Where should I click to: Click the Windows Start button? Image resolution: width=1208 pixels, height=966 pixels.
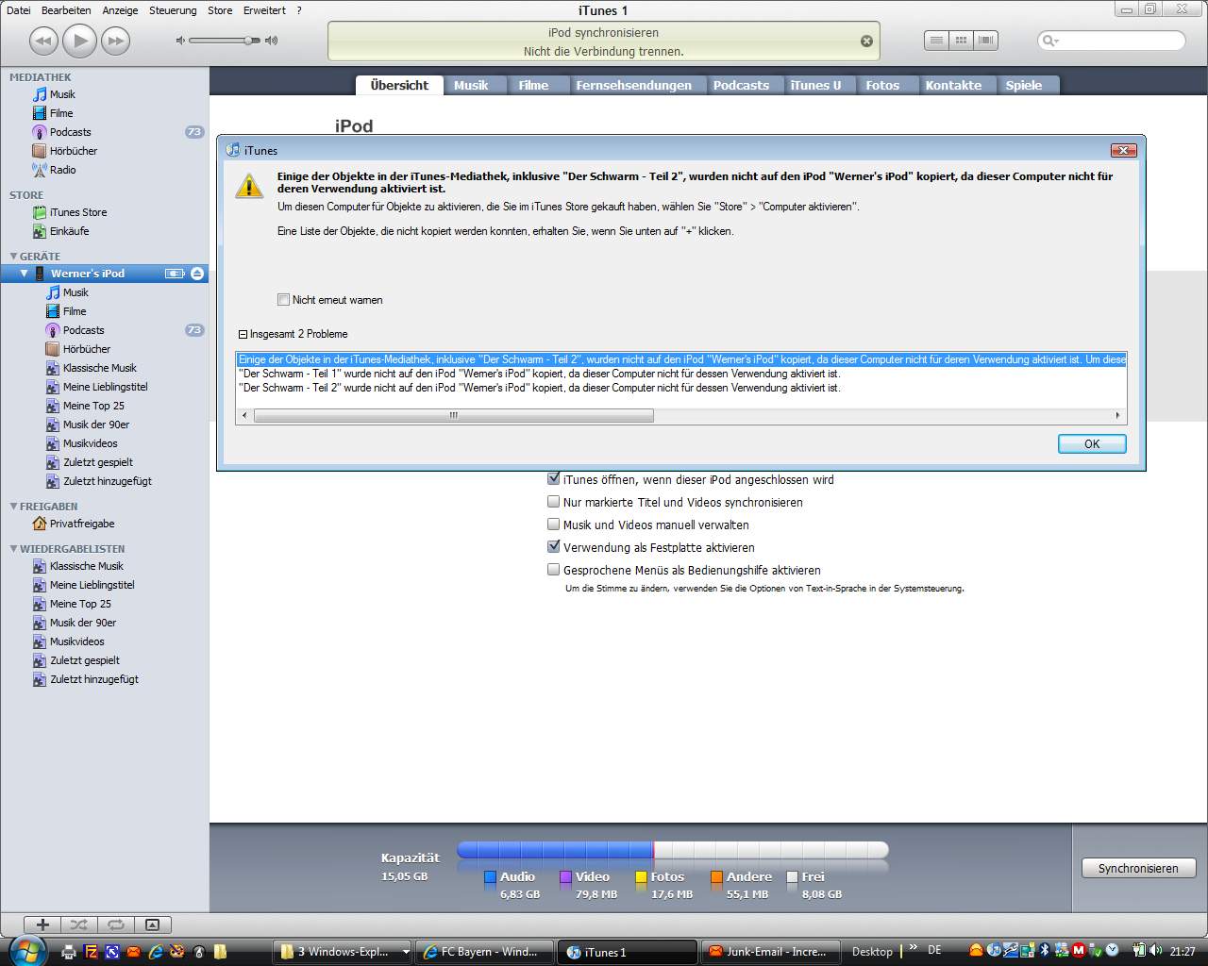pyautogui.click(x=25, y=950)
